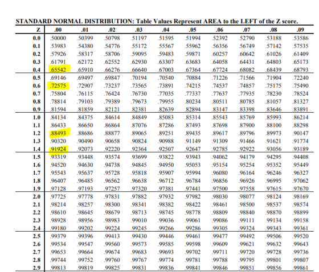Select the highlighted .72575 cell
319x272 pixels.
(58, 85)
